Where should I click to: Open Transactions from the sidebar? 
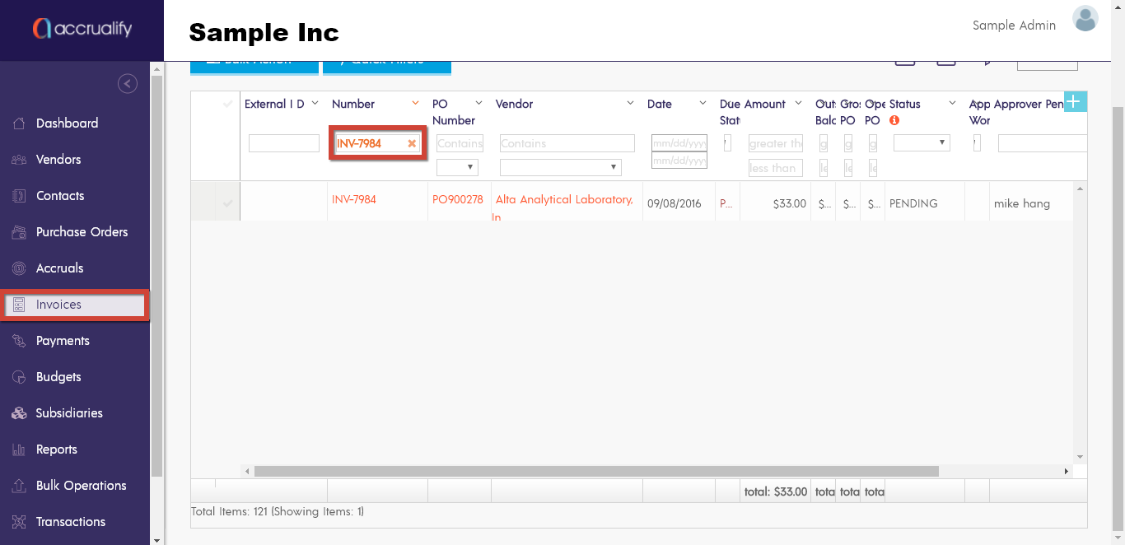tap(70, 522)
